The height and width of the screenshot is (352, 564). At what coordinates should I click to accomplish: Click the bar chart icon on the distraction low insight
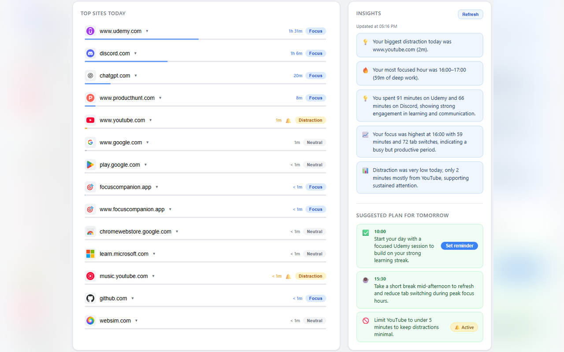(x=365, y=170)
